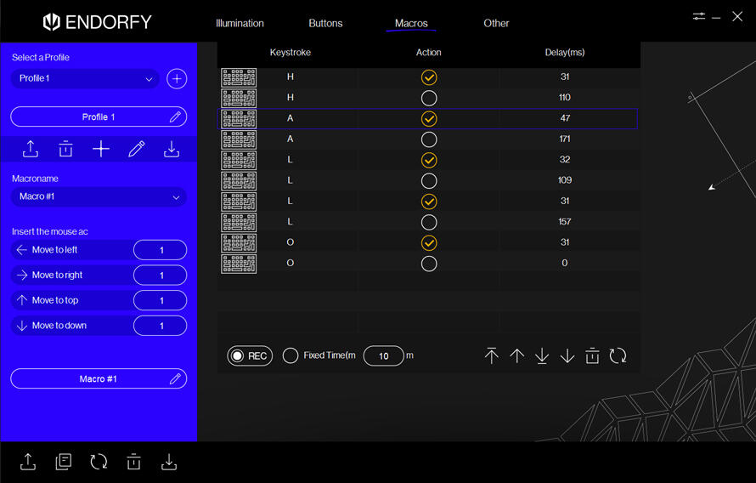Open the Other tab
Image resolution: width=756 pixels, height=483 pixels.
pyautogui.click(x=496, y=23)
